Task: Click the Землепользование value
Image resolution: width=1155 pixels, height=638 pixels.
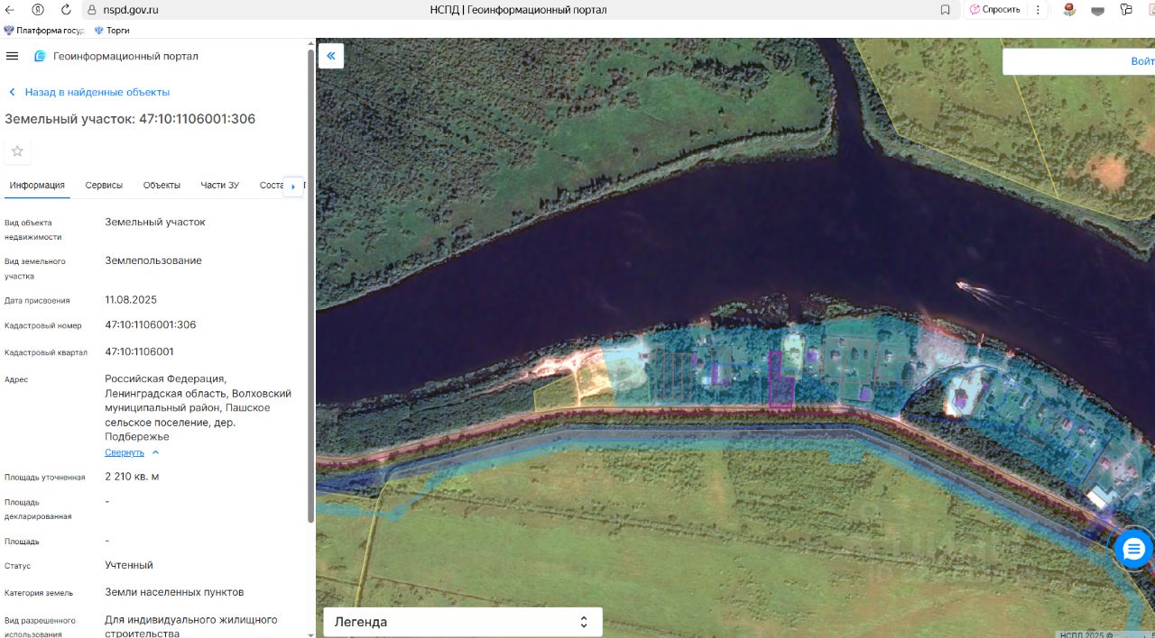Action: click(x=153, y=260)
